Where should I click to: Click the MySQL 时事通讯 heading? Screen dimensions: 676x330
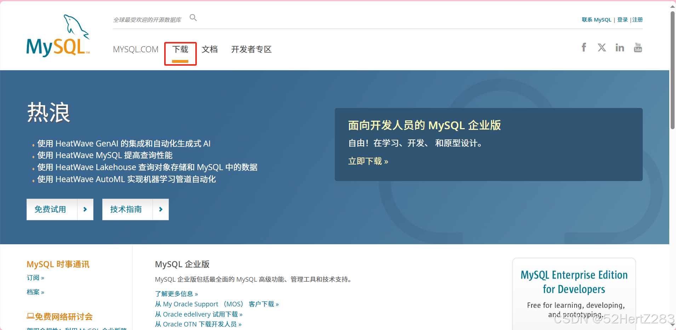point(58,264)
